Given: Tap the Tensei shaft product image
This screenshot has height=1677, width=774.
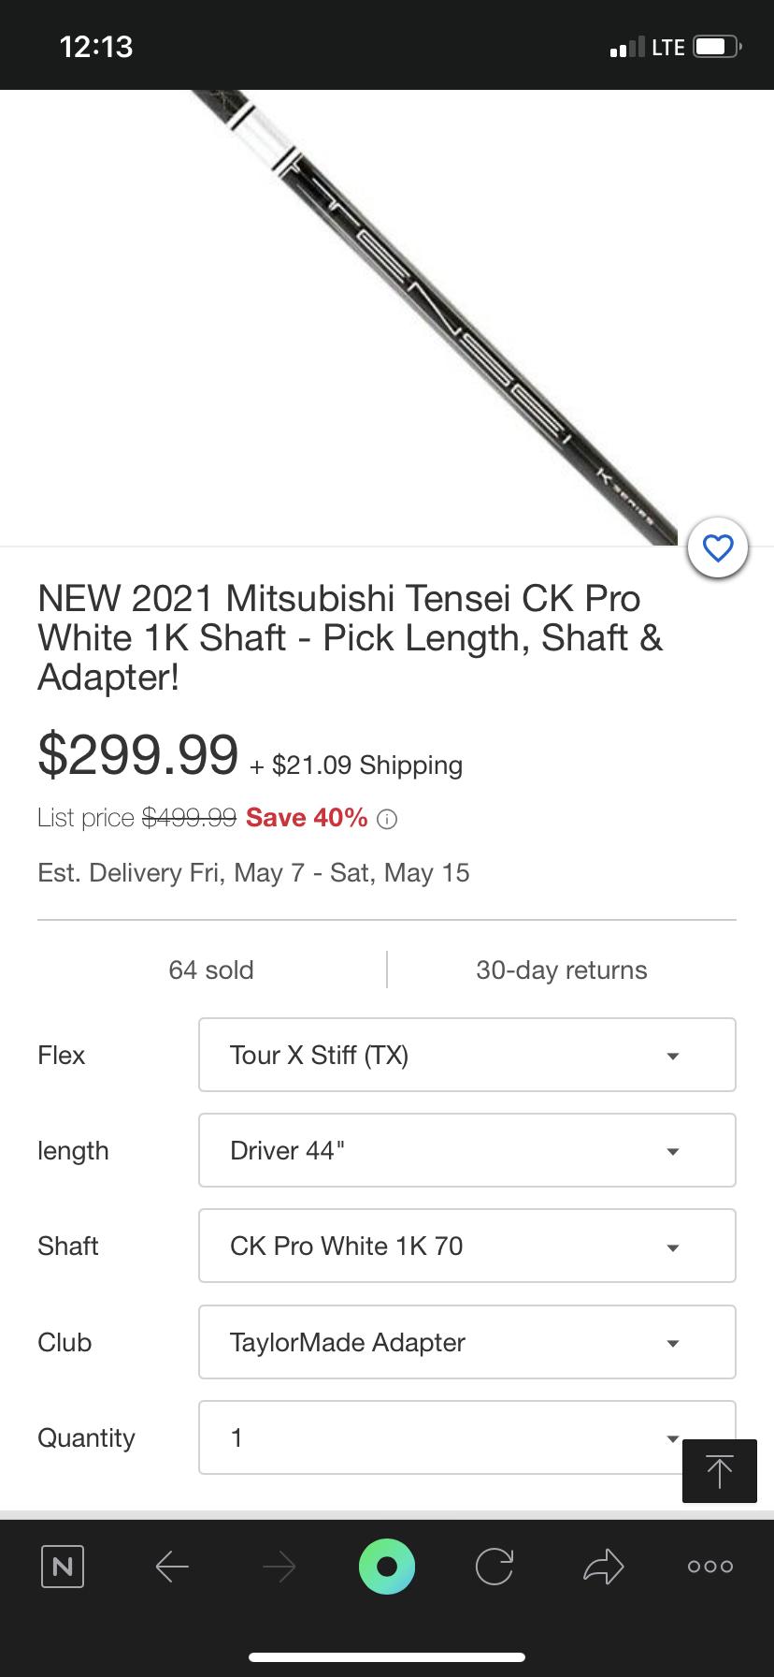Looking at the screenshot, I should pos(430,318).
